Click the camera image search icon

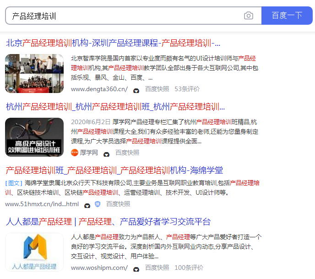coord(249,16)
